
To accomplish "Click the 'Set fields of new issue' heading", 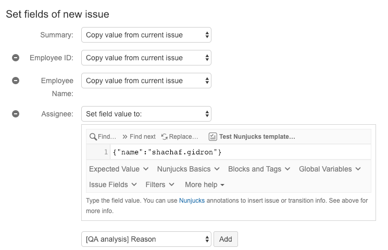I will click(x=57, y=14).
